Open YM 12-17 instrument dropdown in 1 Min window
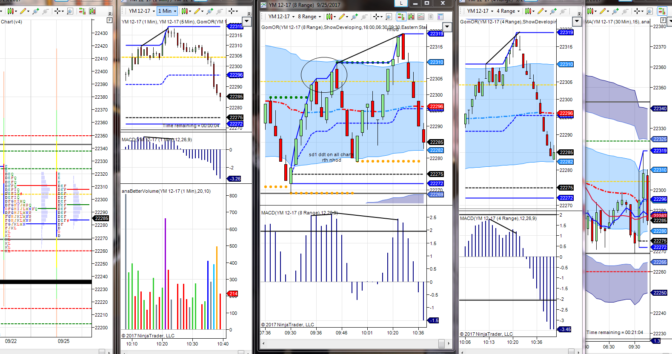The image size is (672, 354). tap(142, 11)
